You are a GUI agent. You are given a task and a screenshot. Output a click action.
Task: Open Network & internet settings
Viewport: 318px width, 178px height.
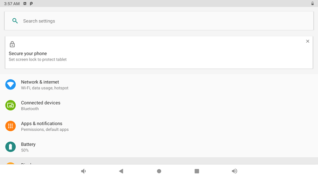[x=159, y=85]
